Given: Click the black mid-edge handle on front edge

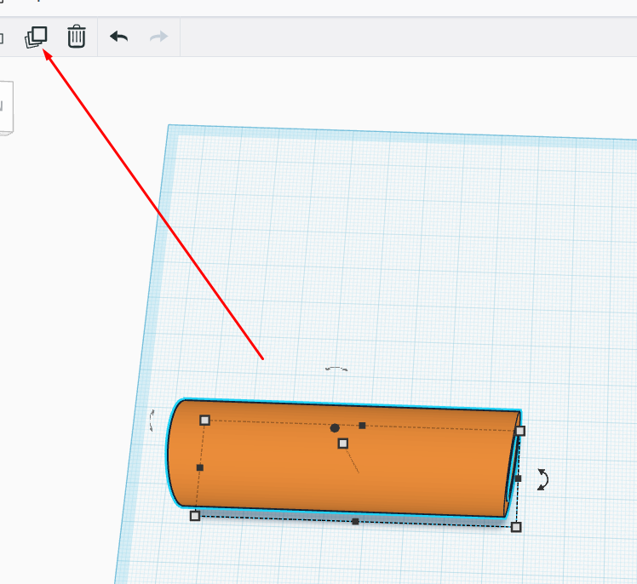Looking at the screenshot, I should click(355, 522).
